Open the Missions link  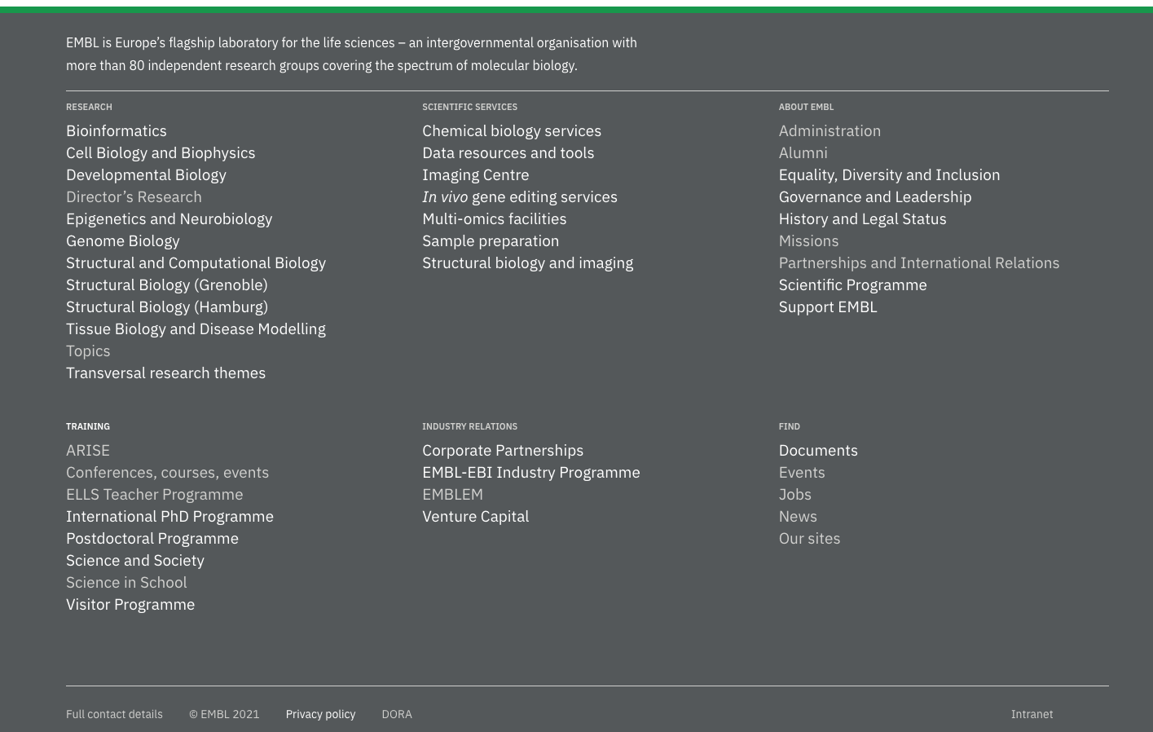click(x=808, y=240)
